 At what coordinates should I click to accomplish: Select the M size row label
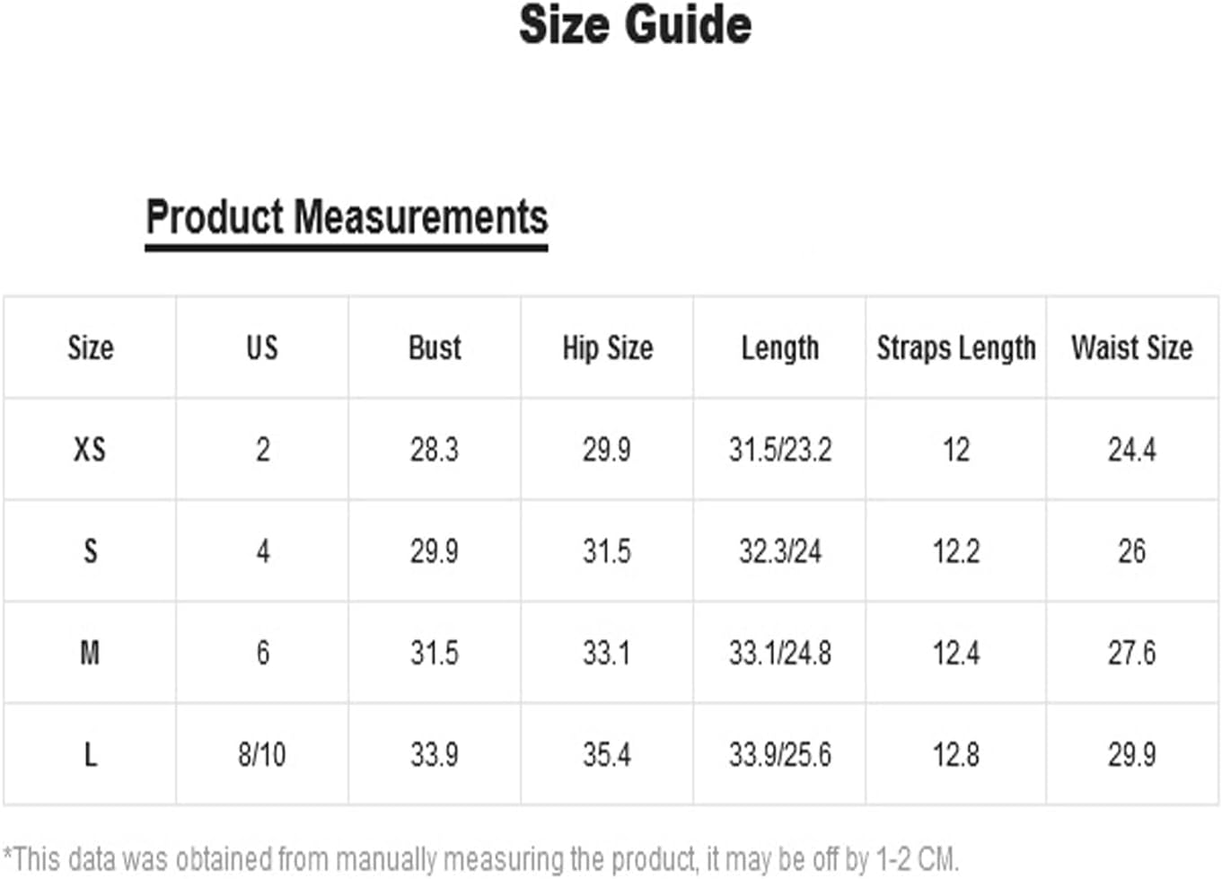point(90,653)
